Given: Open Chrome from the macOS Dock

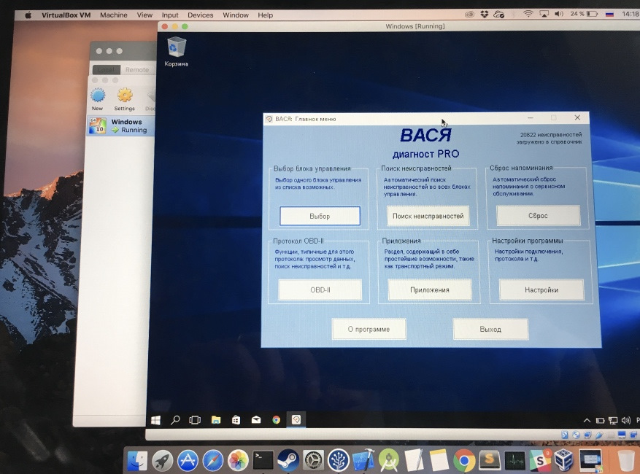Looking at the screenshot, I should pyautogui.click(x=464, y=461).
